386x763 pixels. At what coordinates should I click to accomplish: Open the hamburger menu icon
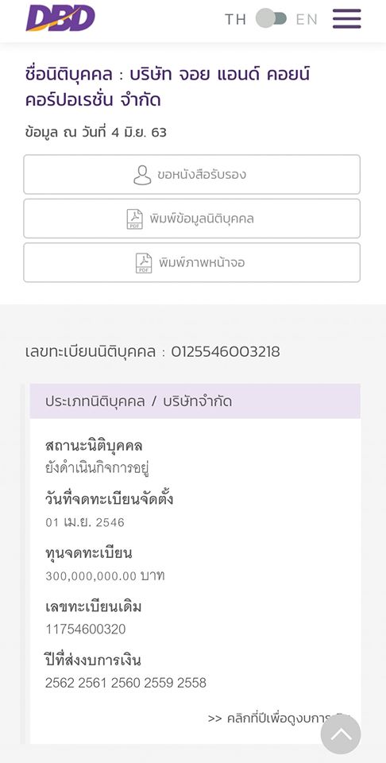[346, 19]
